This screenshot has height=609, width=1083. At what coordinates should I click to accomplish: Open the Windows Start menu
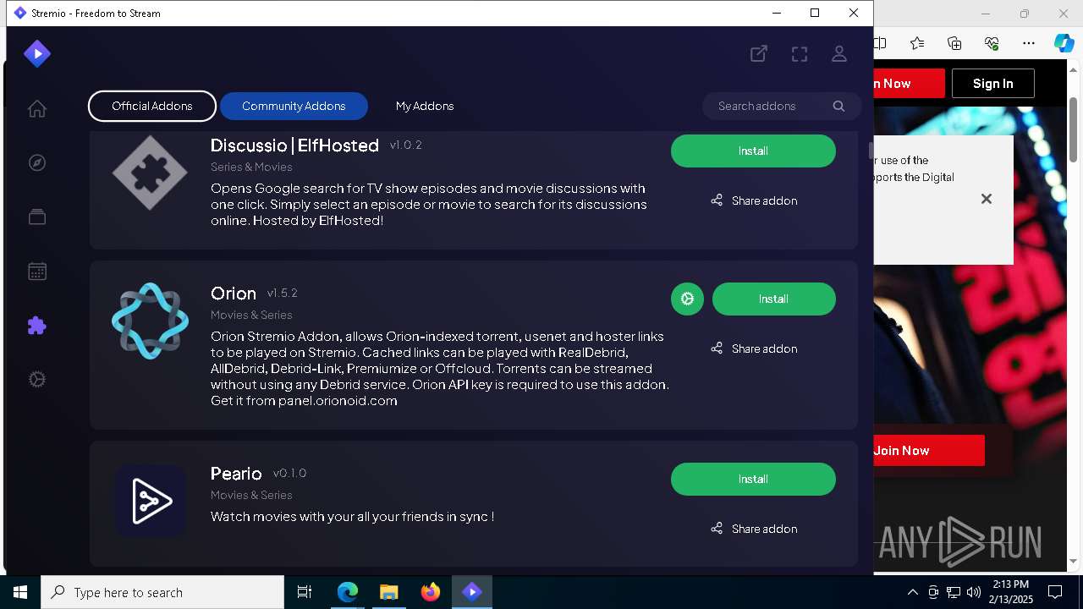20,592
